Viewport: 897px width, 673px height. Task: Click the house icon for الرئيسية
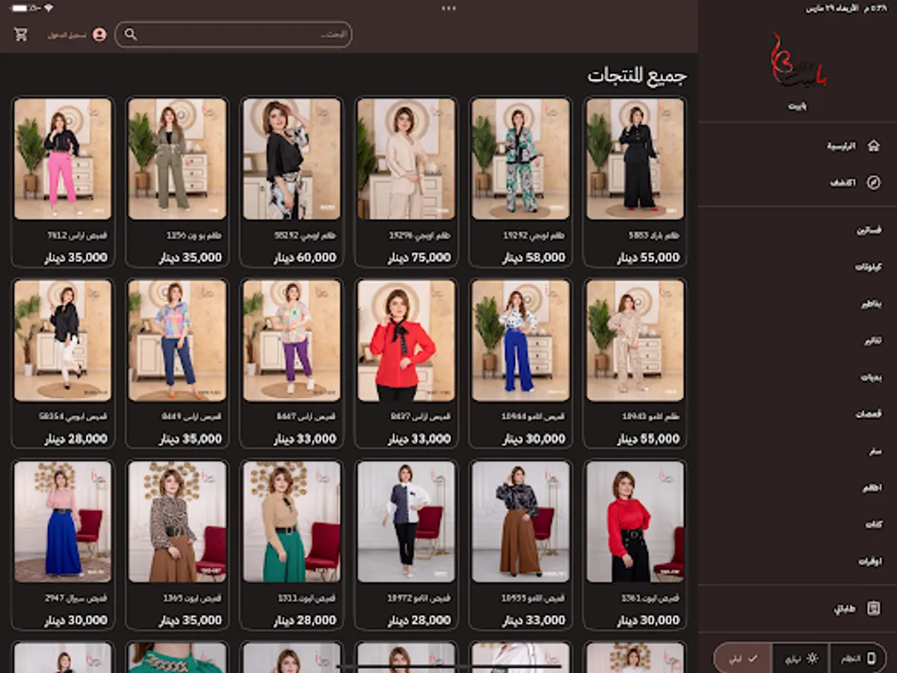click(x=873, y=146)
